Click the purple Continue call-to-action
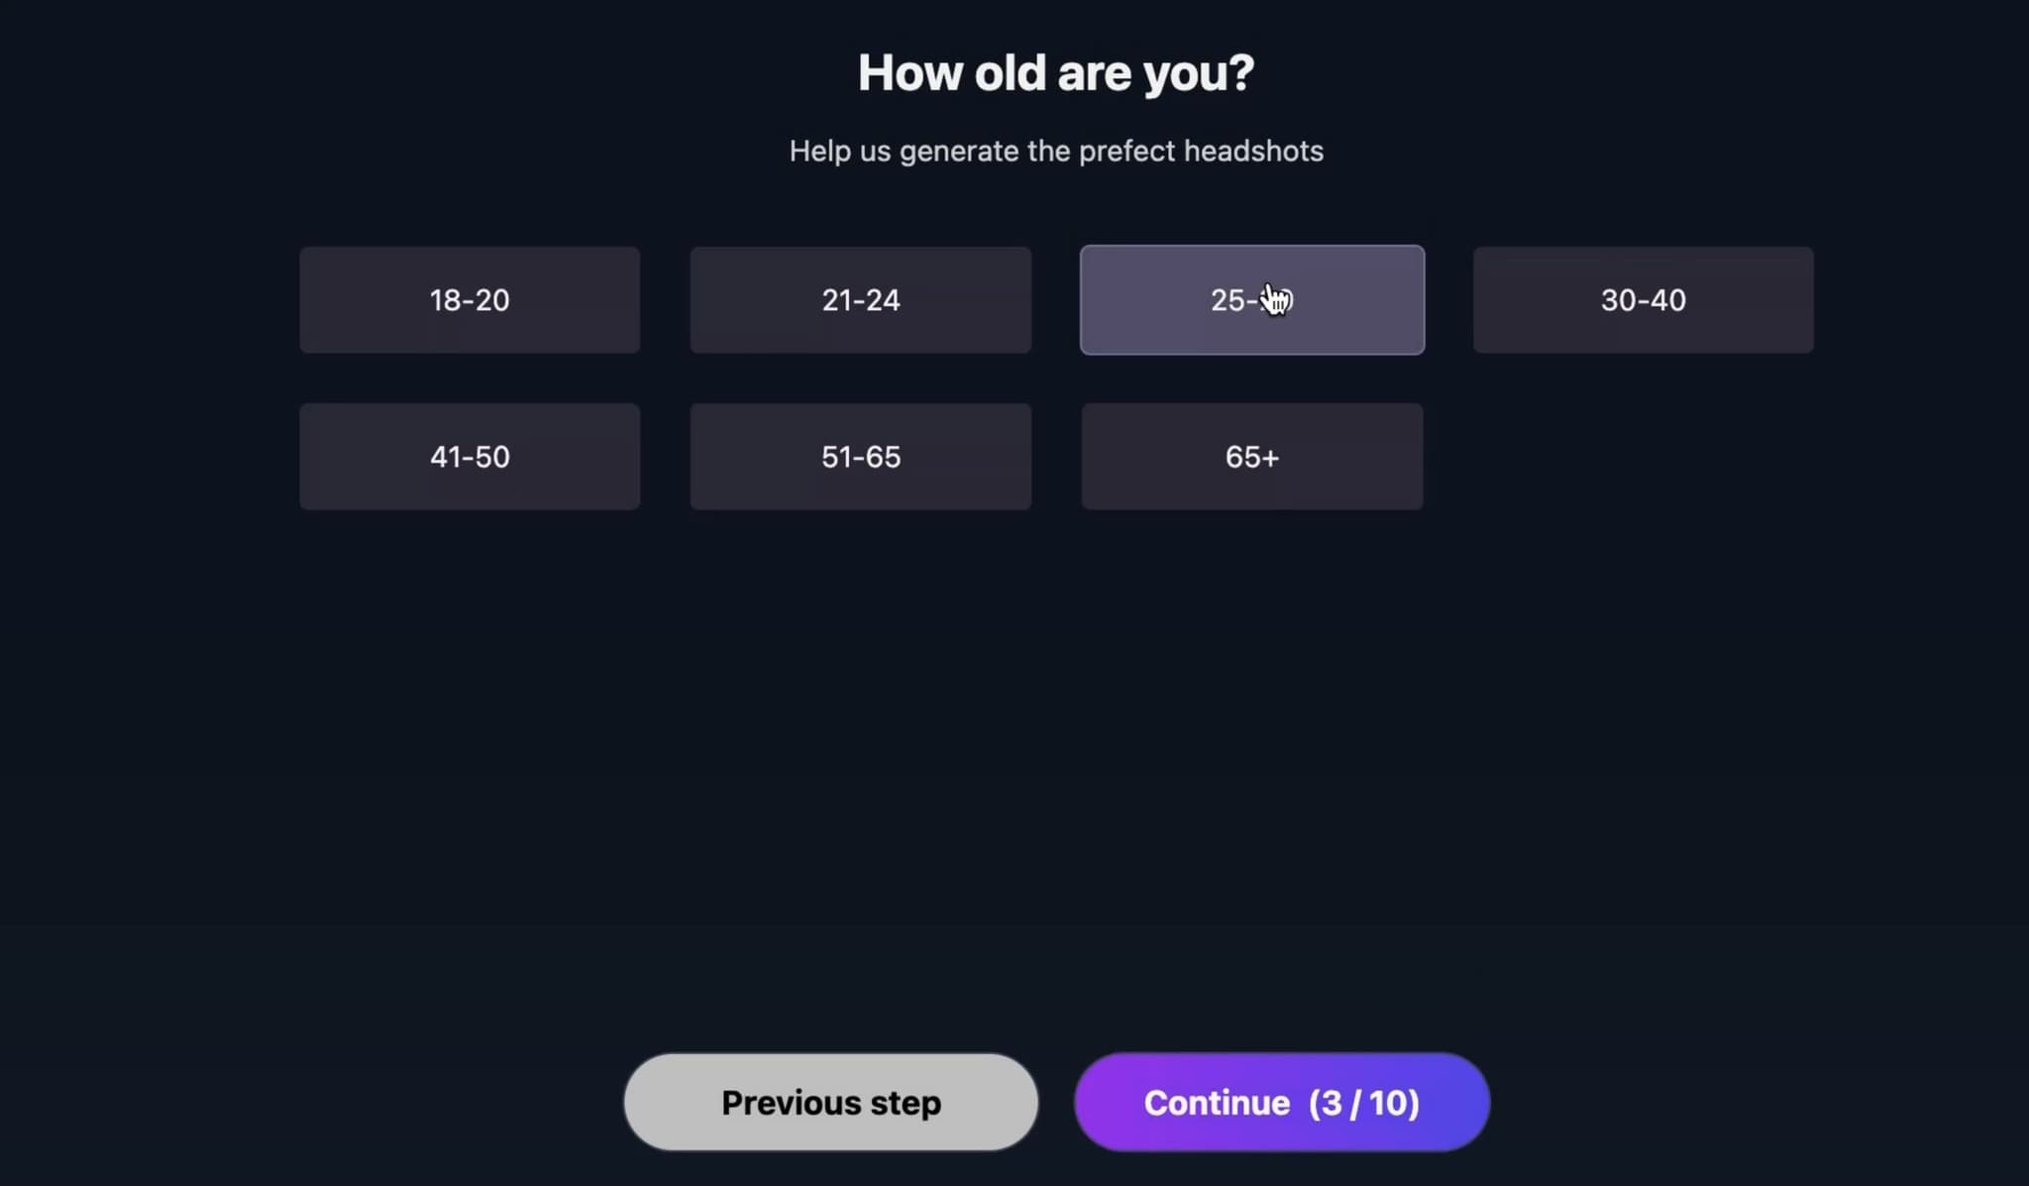Viewport: 2029px width, 1186px height. pos(1281,1102)
